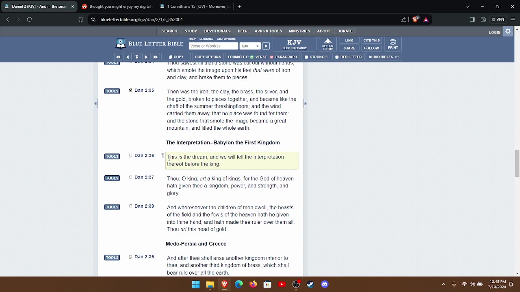Open Tools for Dan 2:38

point(112,207)
